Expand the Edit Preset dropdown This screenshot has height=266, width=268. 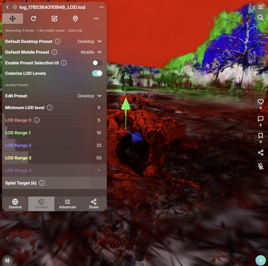(90, 96)
